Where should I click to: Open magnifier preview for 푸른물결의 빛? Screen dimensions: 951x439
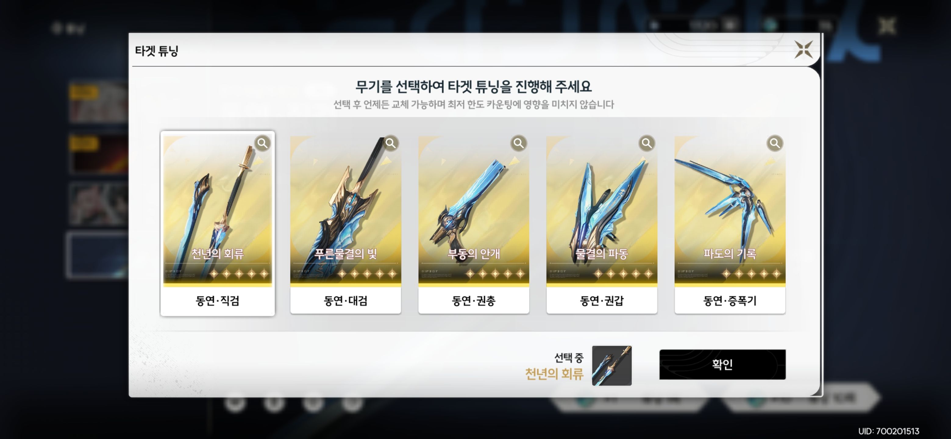(x=390, y=143)
